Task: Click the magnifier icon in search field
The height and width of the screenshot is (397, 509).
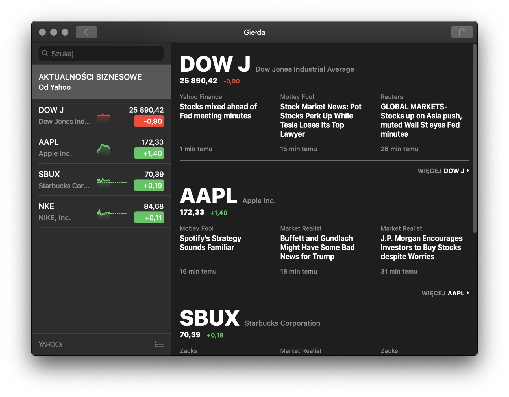Action: tap(45, 53)
